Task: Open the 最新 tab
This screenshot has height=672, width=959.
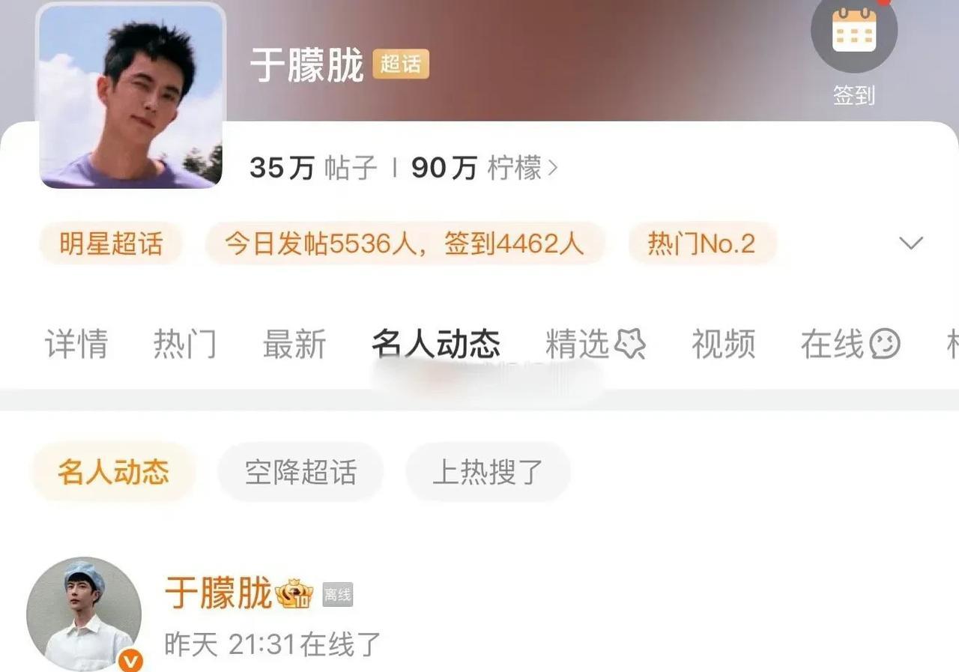Action: (294, 344)
